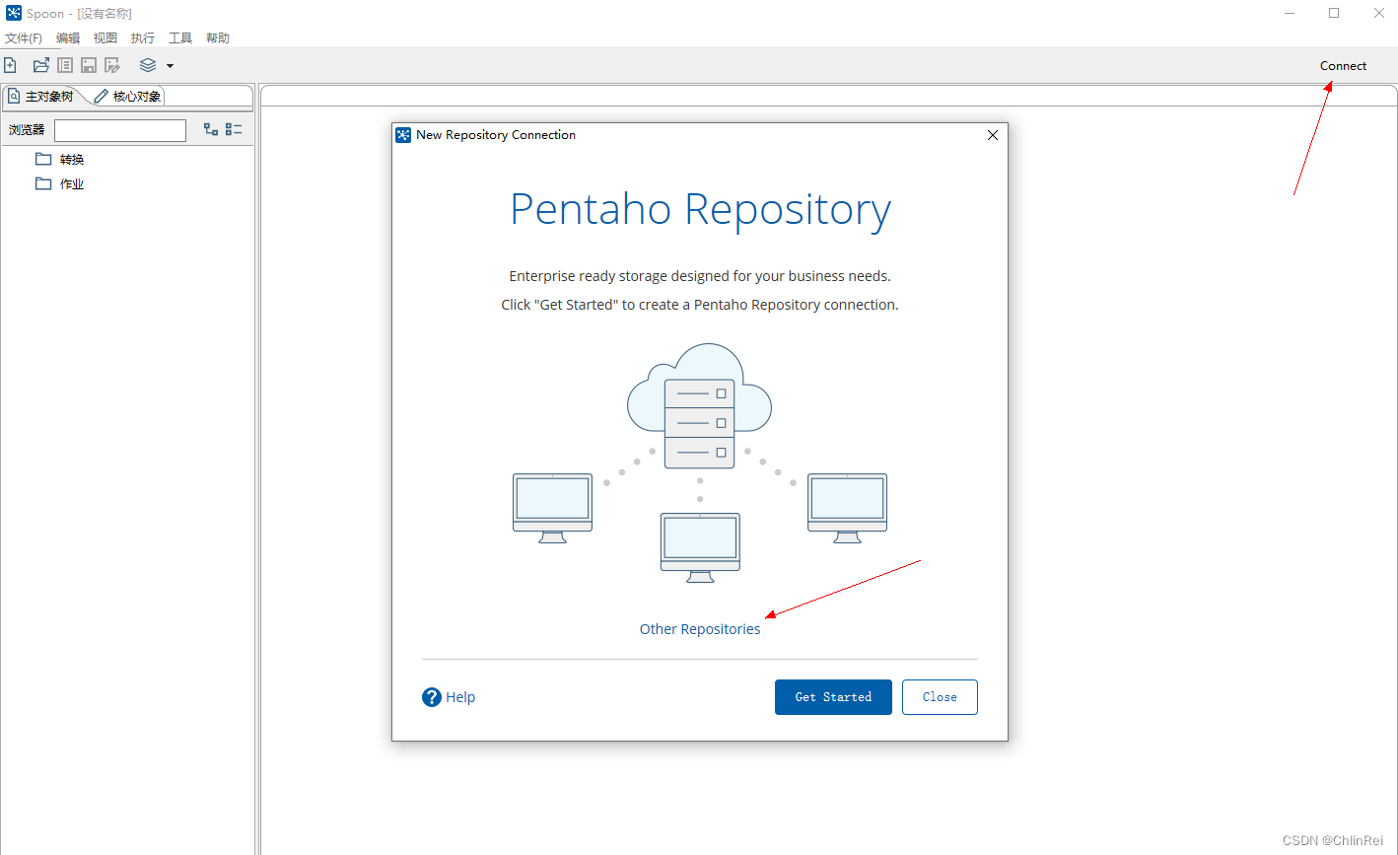Click the expand all tree icon
1398x855 pixels.
pos(211,129)
